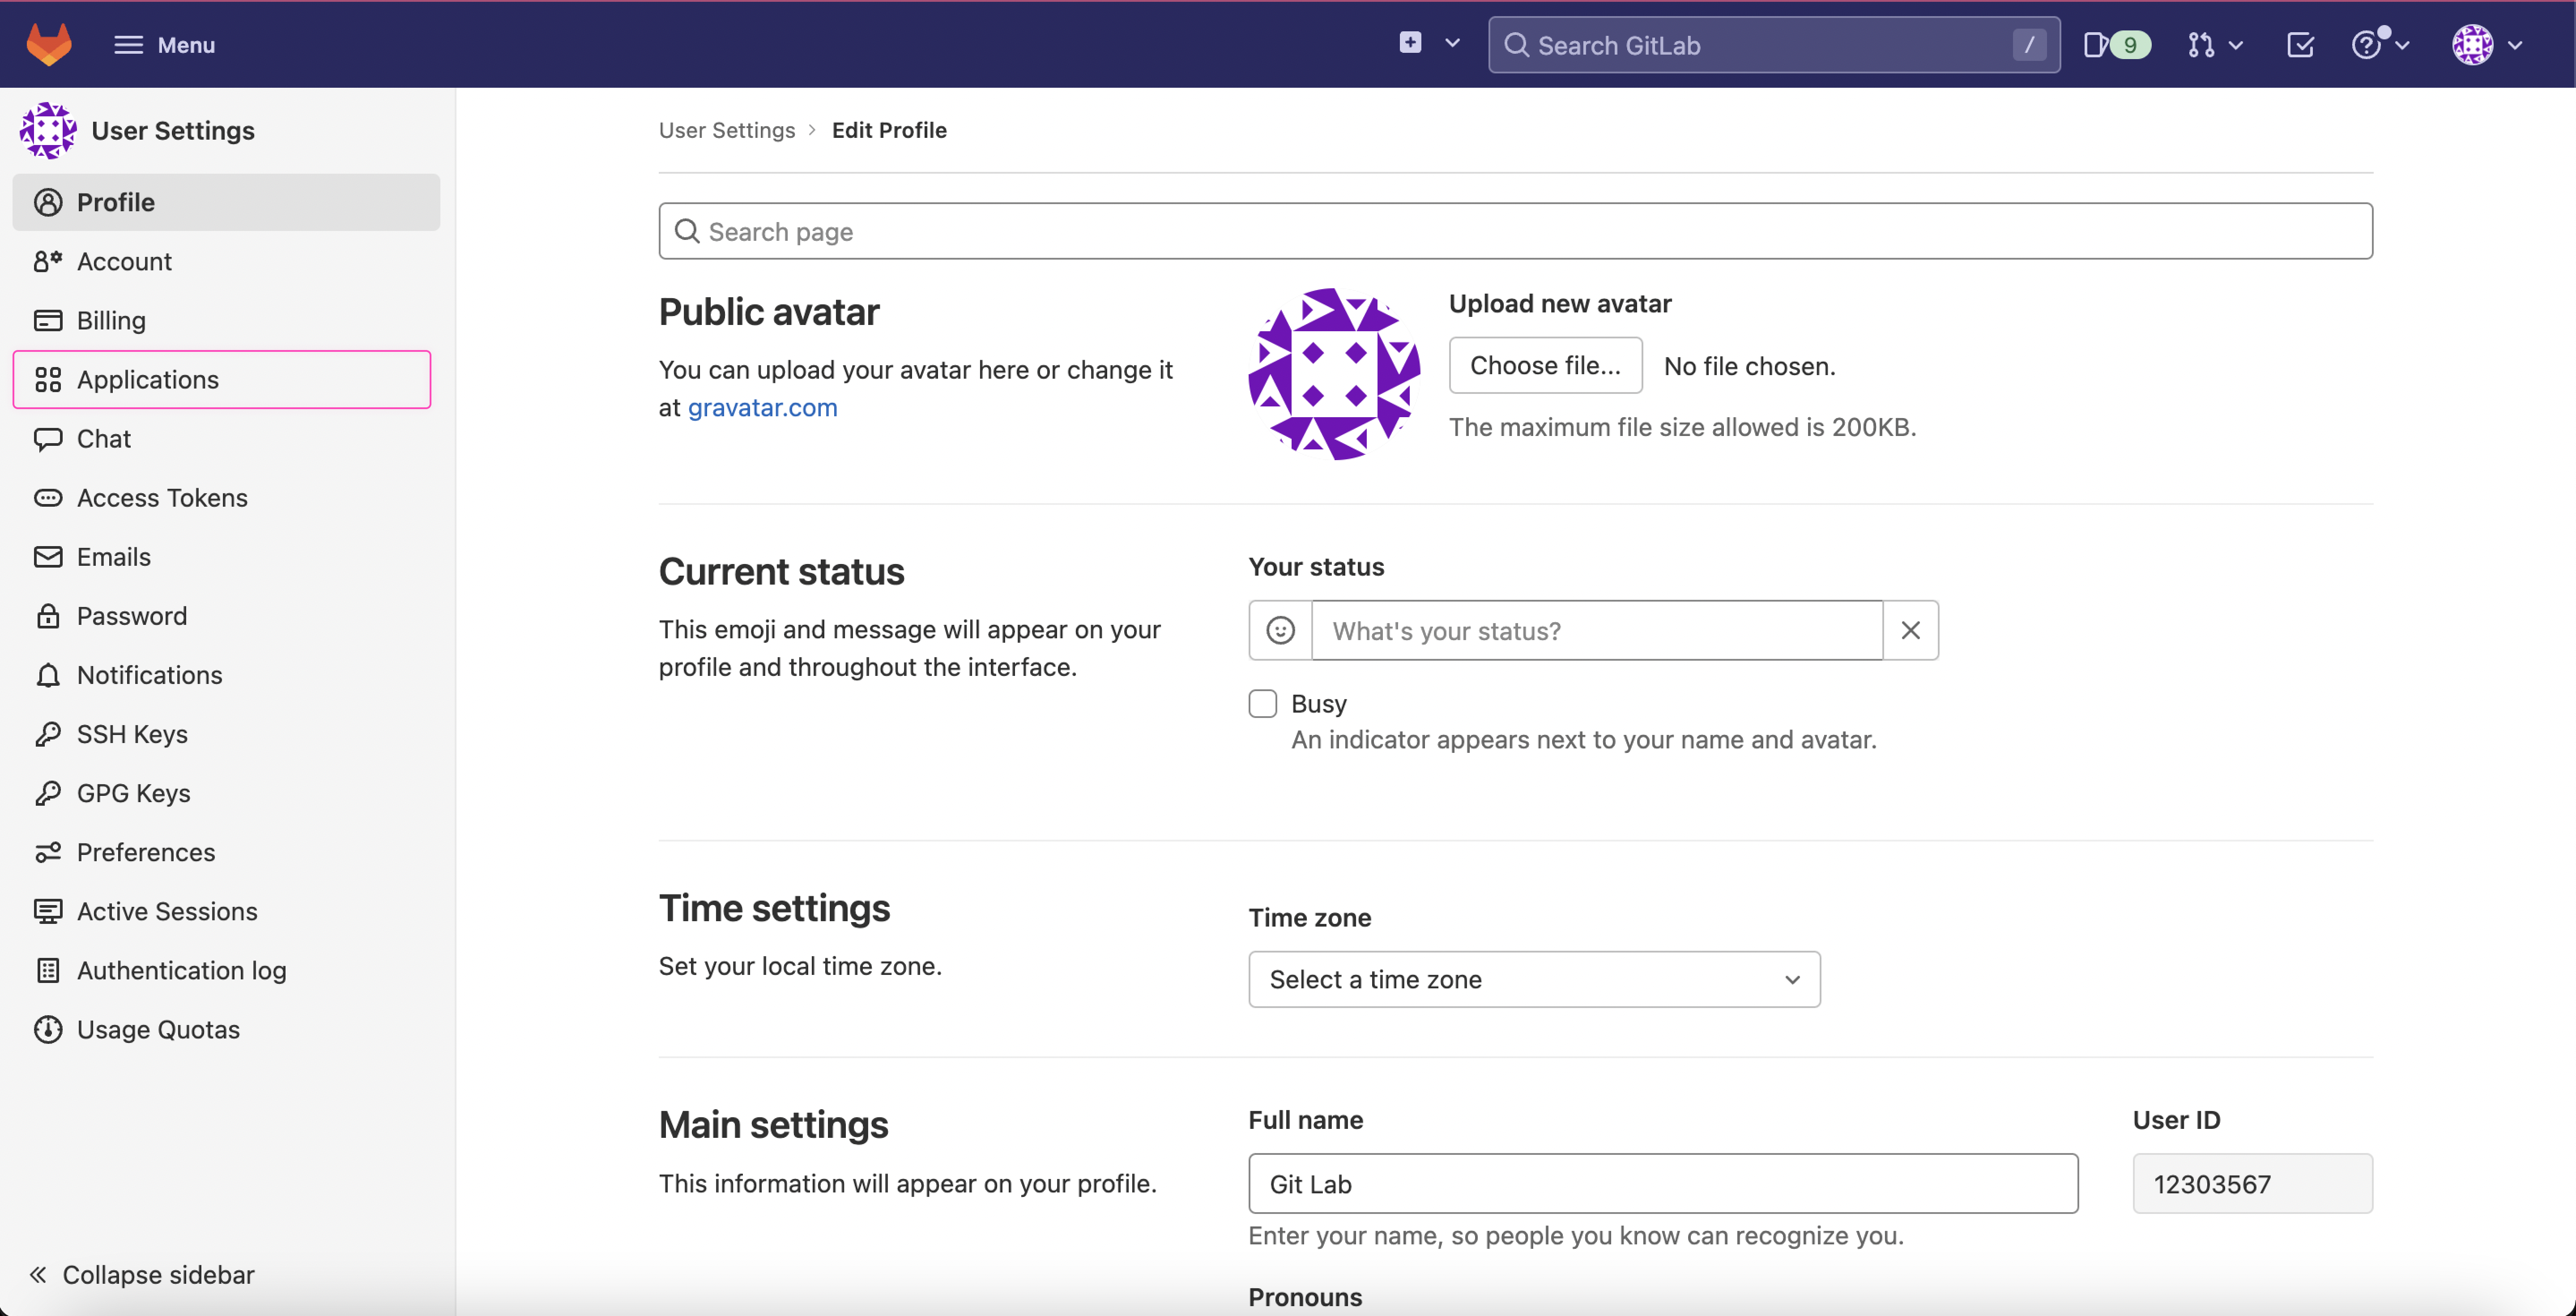The image size is (2576, 1316).
Task: Open the Preferences sidebar entry
Action: pyautogui.click(x=146, y=851)
